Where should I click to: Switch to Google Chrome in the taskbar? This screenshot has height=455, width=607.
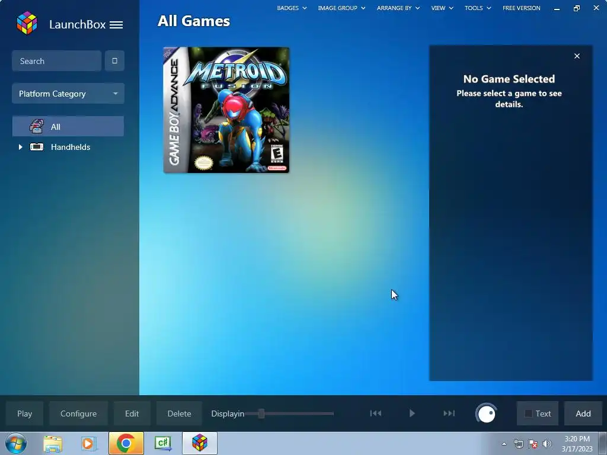[126, 443]
